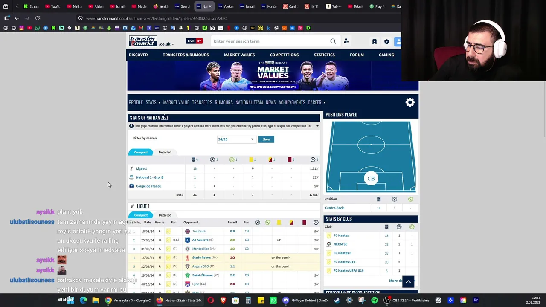Viewport: 546px width, 307px height.
Task: Open NEOM SC in Stats by Club
Action: click(340, 244)
